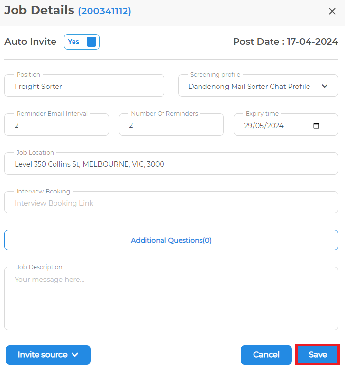Select the Number Of Reminders field
The width and height of the screenshot is (345, 368).
coord(171,124)
